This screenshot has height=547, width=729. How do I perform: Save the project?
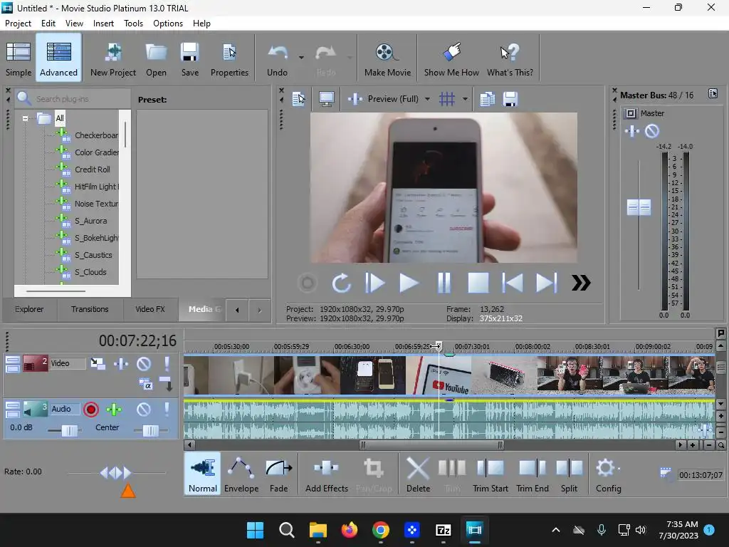[189, 58]
